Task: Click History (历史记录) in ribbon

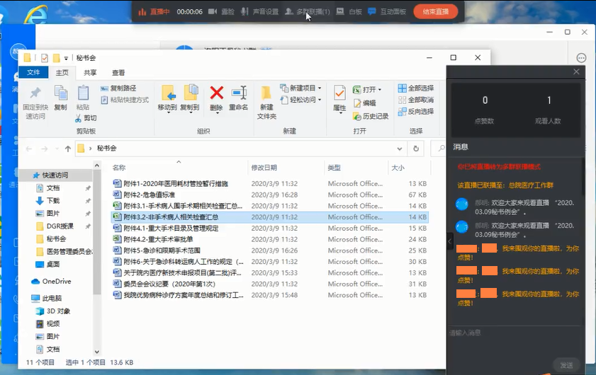Action: pyautogui.click(x=371, y=116)
